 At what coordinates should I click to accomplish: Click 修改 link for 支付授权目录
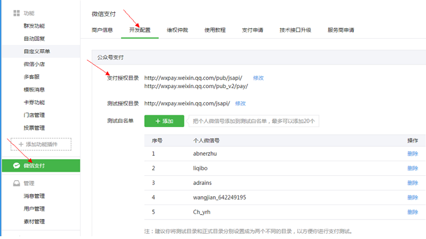point(258,78)
